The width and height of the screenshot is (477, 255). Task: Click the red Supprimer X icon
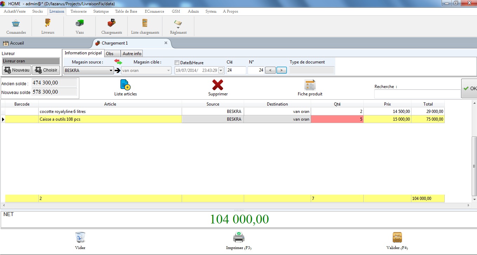tap(218, 85)
